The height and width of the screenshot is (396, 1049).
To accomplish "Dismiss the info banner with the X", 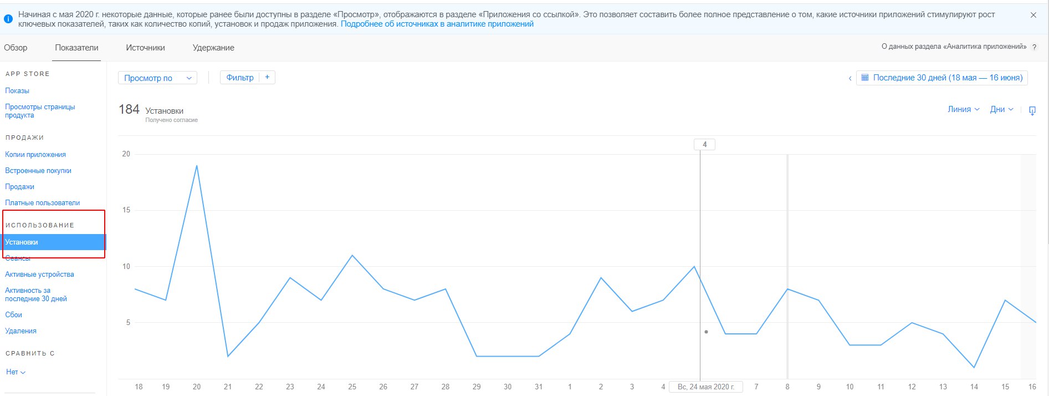I will tap(1033, 16).
